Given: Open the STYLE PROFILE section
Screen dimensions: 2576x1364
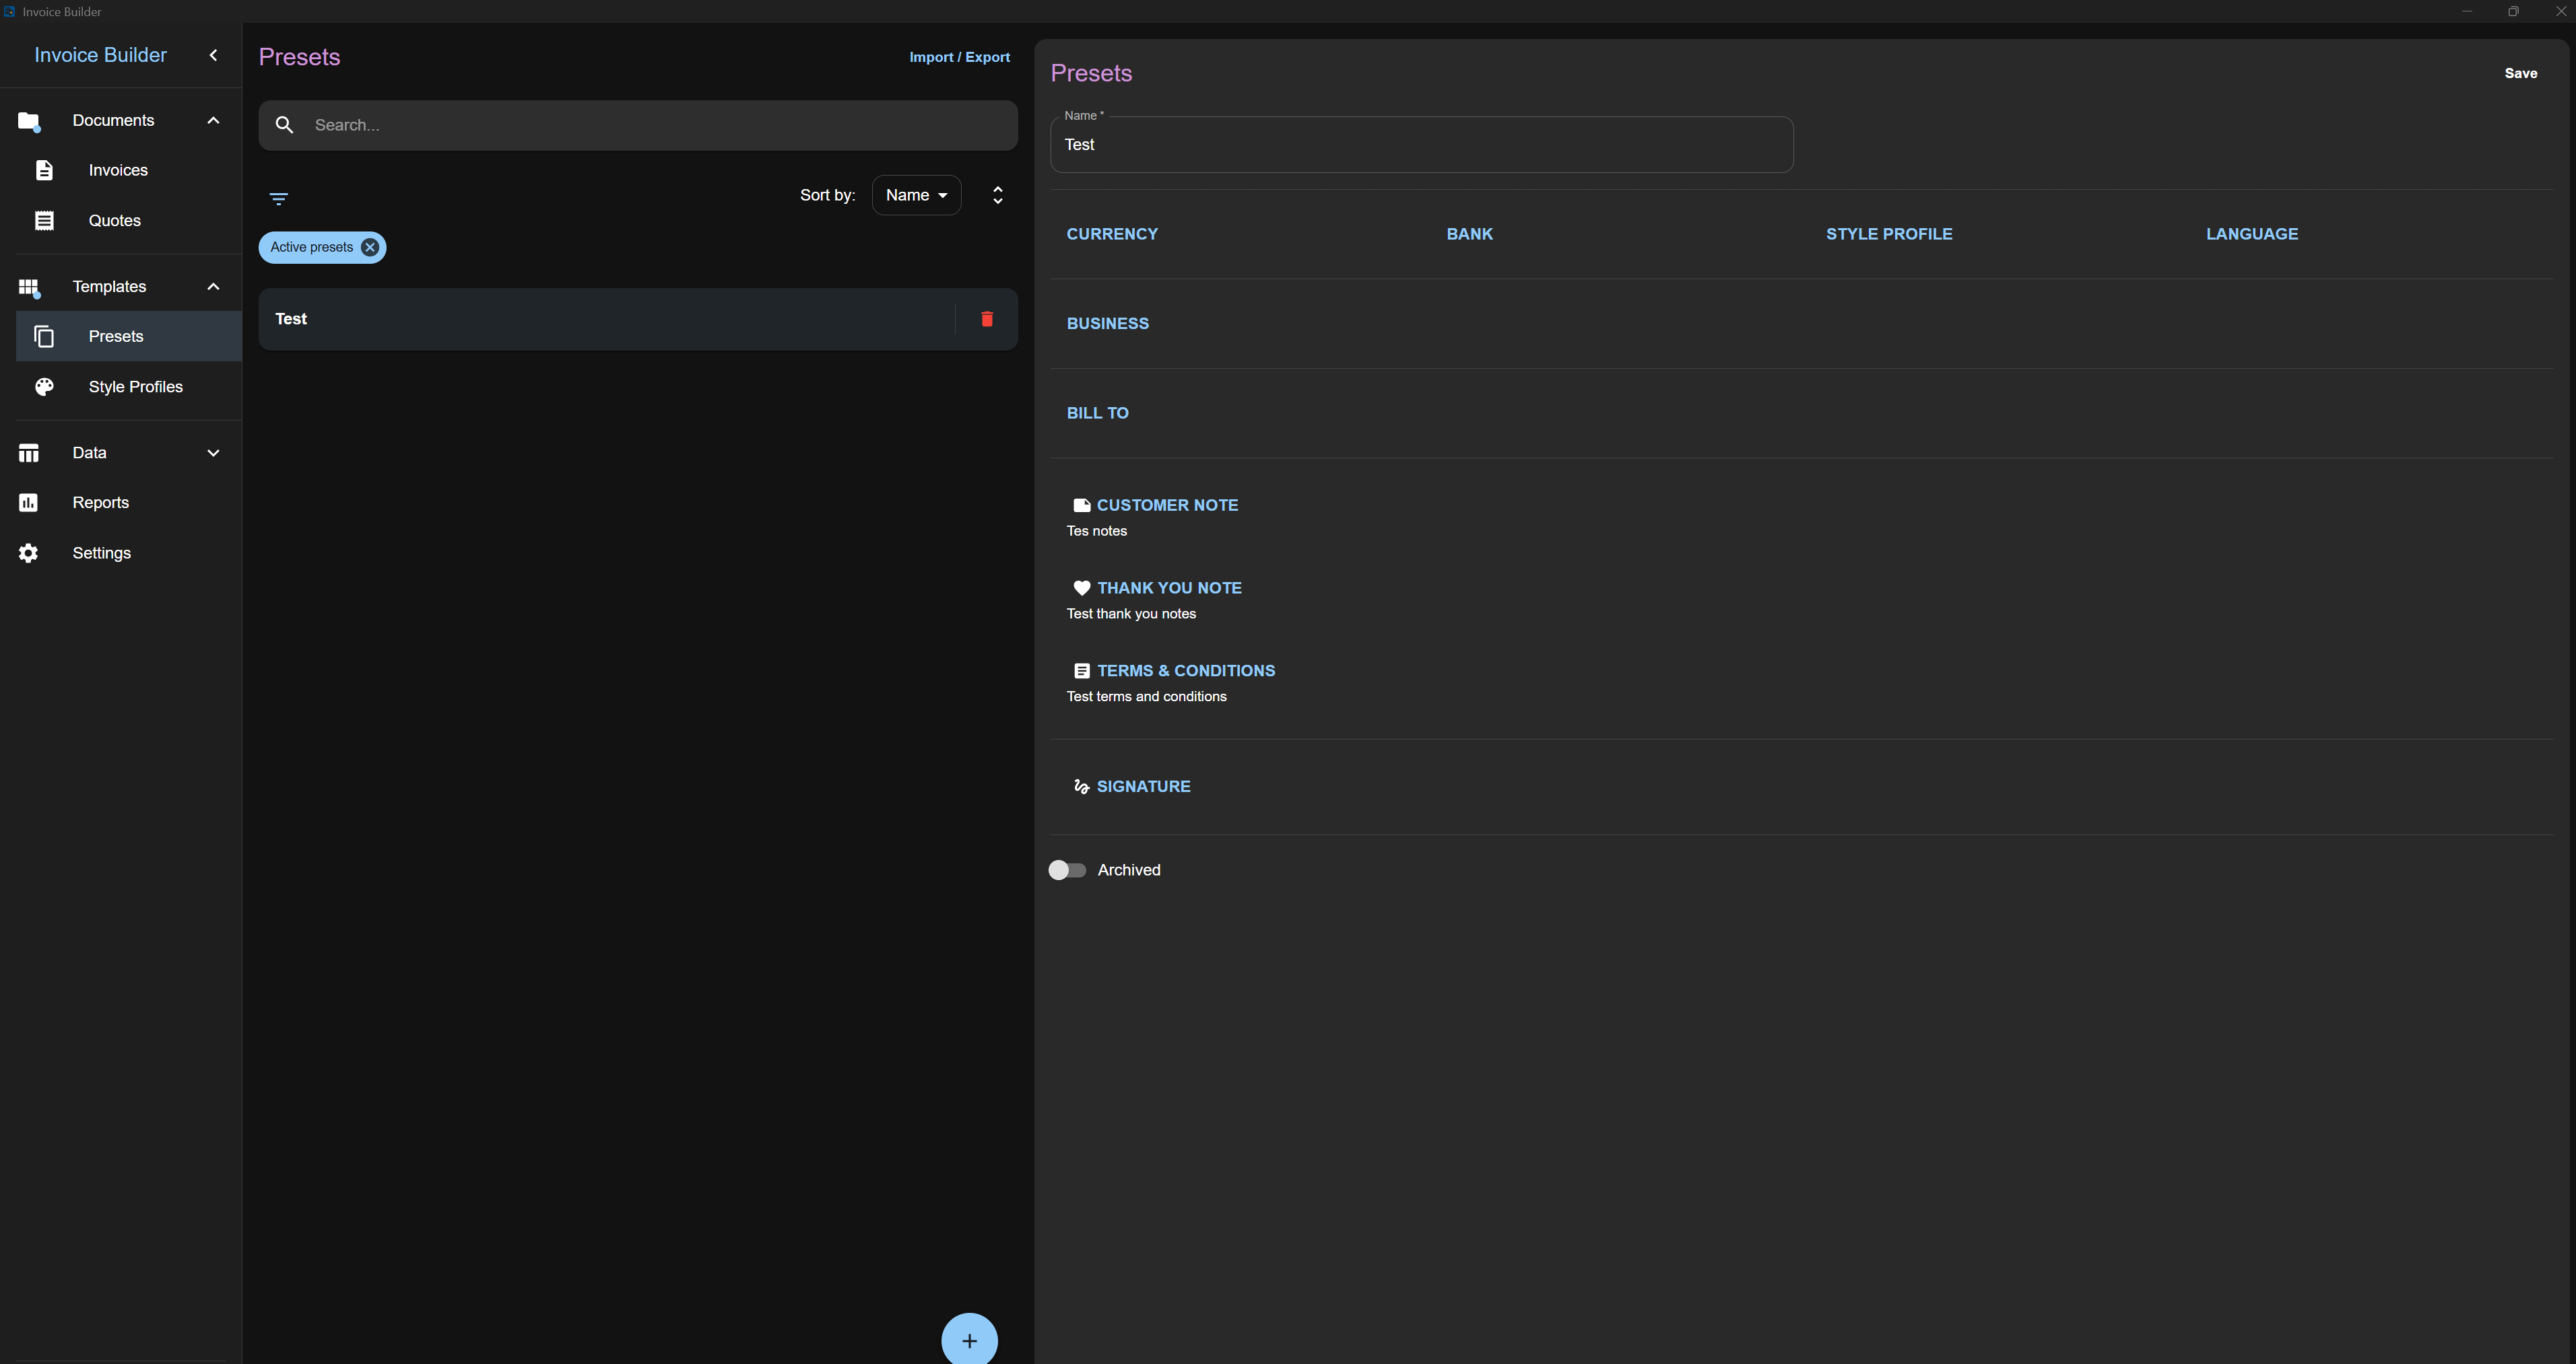Looking at the screenshot, I should (x=1889, y=234).
